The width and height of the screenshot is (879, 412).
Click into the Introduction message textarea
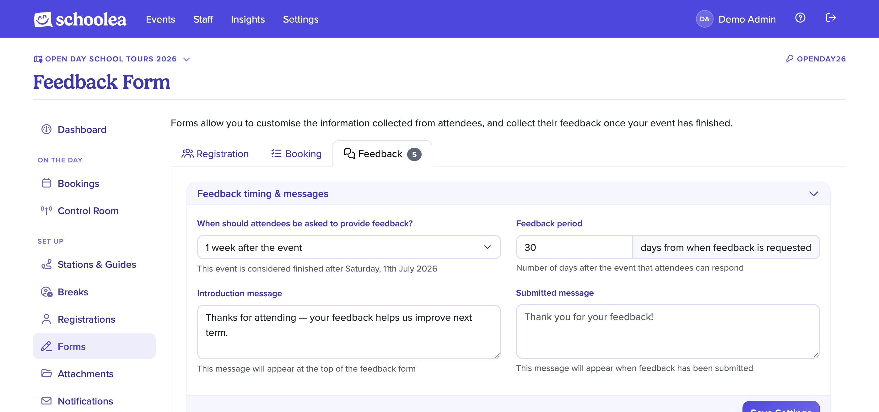pos(349,332)
